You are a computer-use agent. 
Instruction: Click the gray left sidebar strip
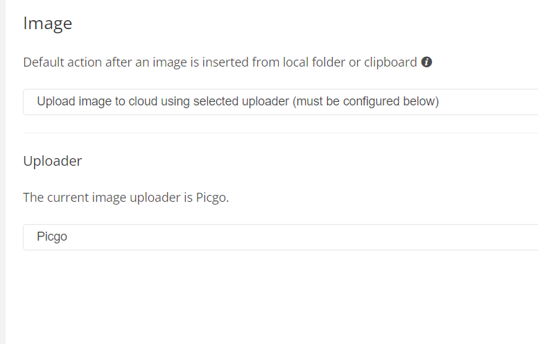3,172
